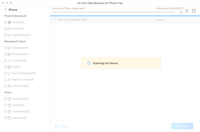Screen dimensions: 200x132
Task: Click the Wechat Contact person icon
Action: pos(9,80)
